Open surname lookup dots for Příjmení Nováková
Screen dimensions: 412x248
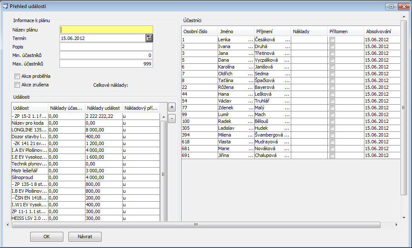tap(287, 148)
